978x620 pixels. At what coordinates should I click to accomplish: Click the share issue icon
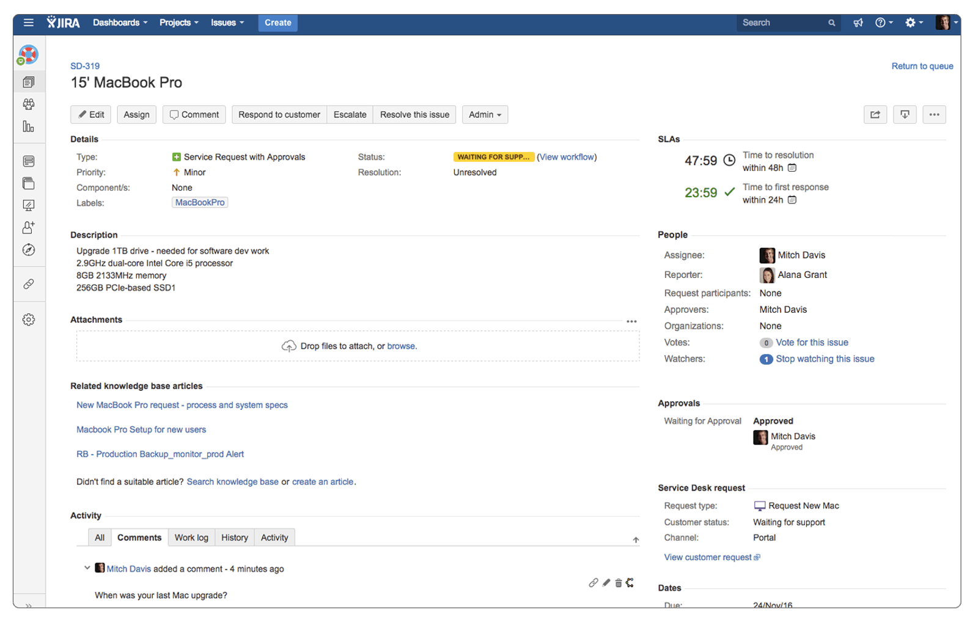pyautogui.click(x=875, y=114)
